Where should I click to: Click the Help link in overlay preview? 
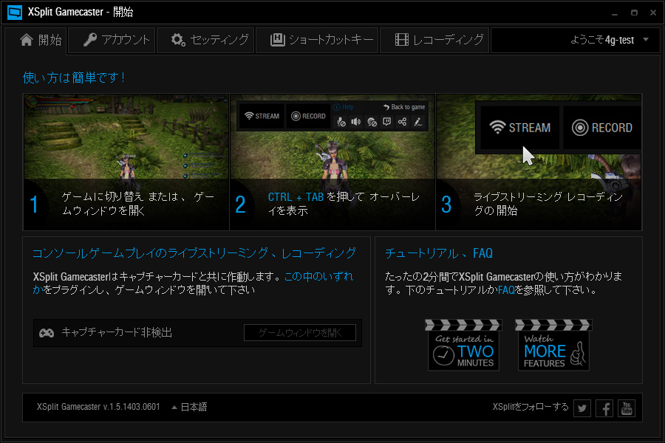(344, 107)
